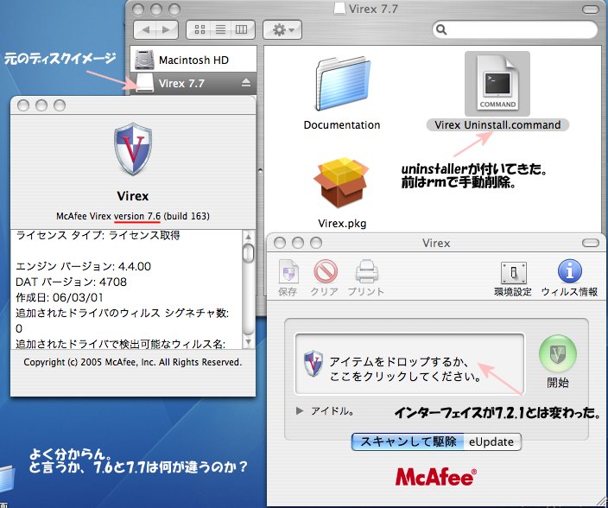Click 'エンジン バージョン: 4.4.00' line
Image resolution: width=608 pixels, height=508 pixels.
pyautogui.click(x=83, y=266)
